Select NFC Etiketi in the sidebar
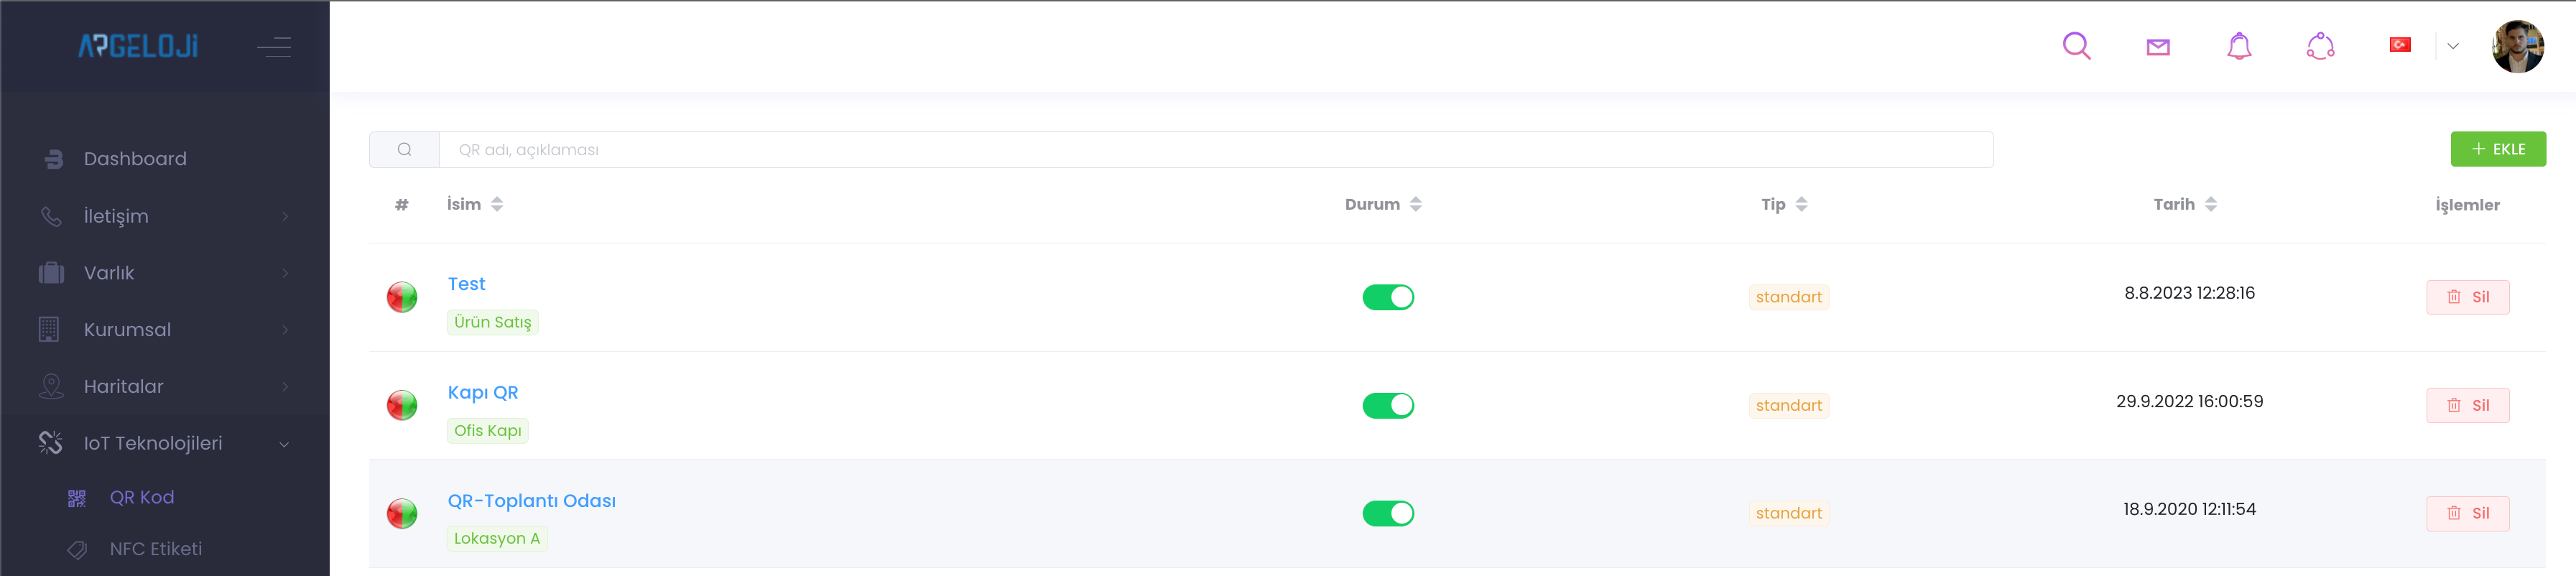The height and width of the screenshot is (576, 2576). tap(155, 549)
